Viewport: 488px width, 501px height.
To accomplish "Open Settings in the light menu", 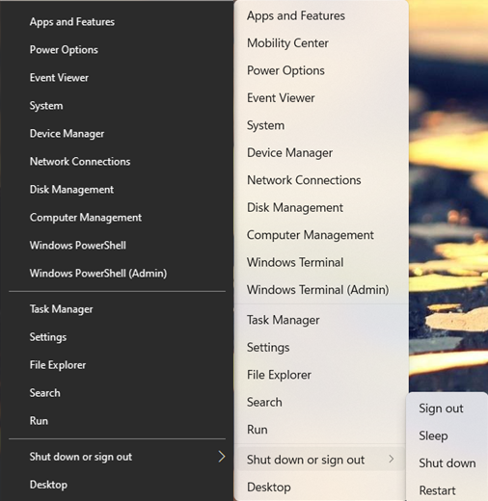I will pos(268,348).
